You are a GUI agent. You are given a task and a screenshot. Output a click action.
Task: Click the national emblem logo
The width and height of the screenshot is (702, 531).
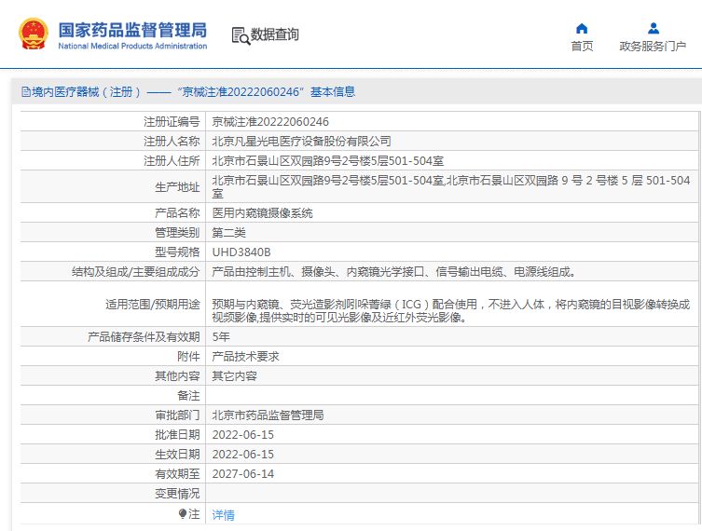34,34
